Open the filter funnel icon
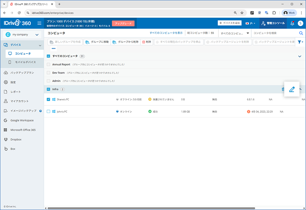 [299, 42]
